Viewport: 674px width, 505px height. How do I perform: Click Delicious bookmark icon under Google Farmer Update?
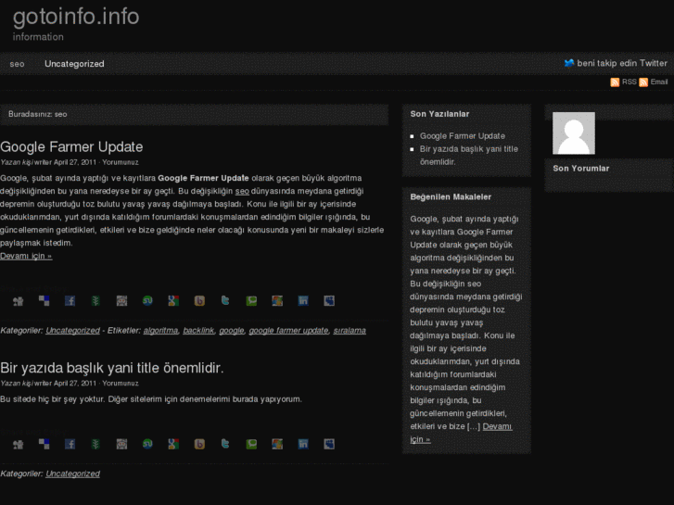click(x=44, y=301)
